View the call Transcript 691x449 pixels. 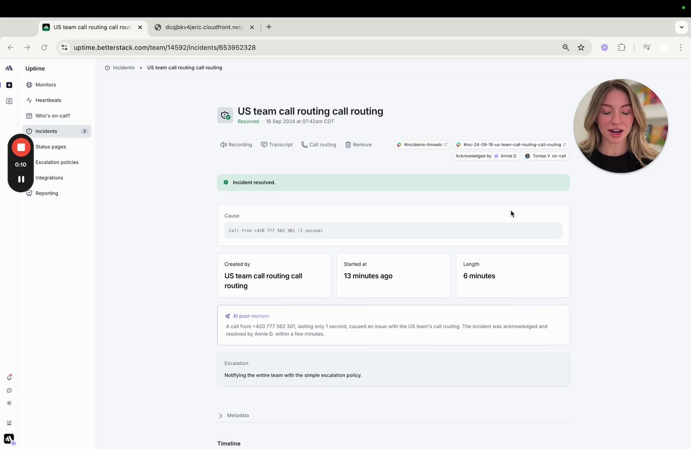click(x=277, y=145)
